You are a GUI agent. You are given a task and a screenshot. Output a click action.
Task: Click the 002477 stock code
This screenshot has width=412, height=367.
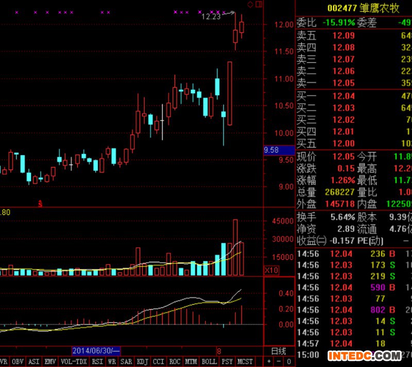click(x=342, y=8)
